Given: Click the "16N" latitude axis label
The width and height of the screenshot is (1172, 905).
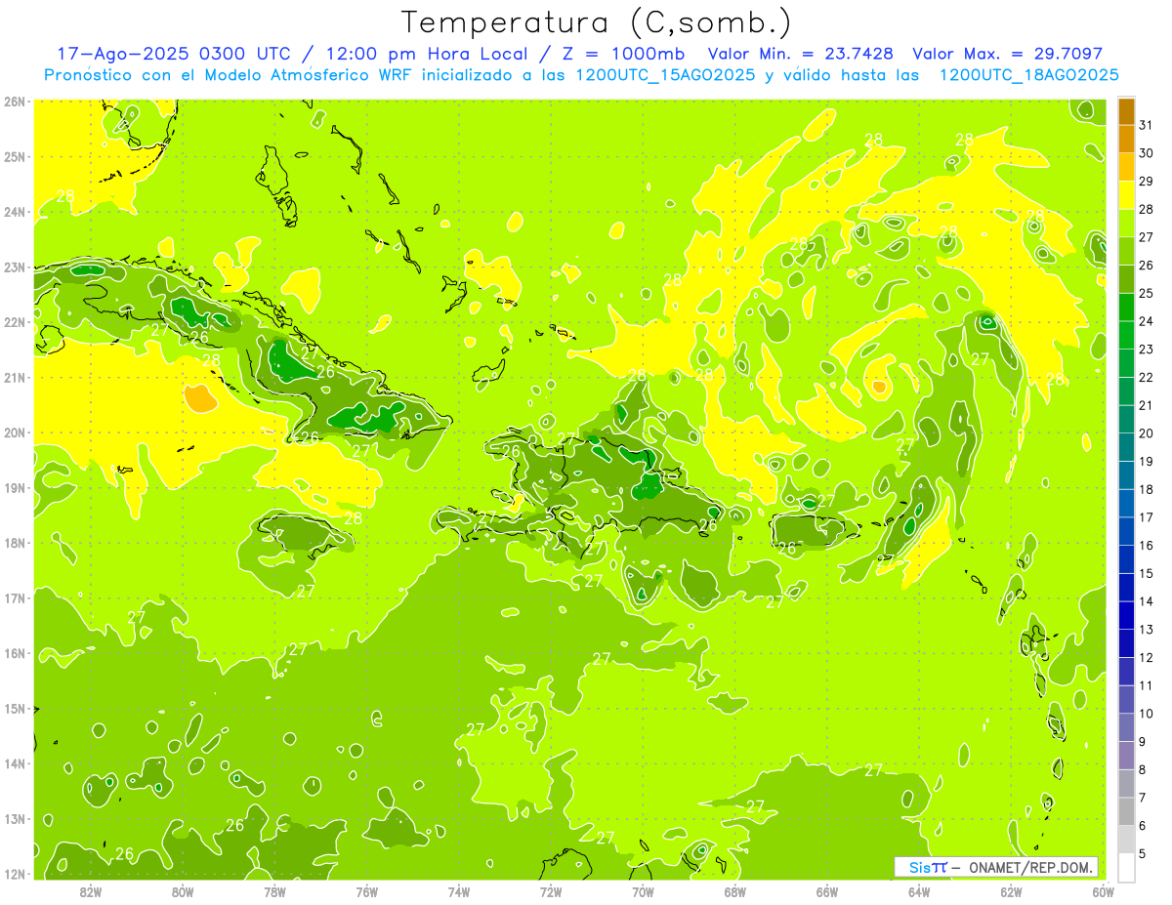Looking at the screenshot, I should click(15, 653).
